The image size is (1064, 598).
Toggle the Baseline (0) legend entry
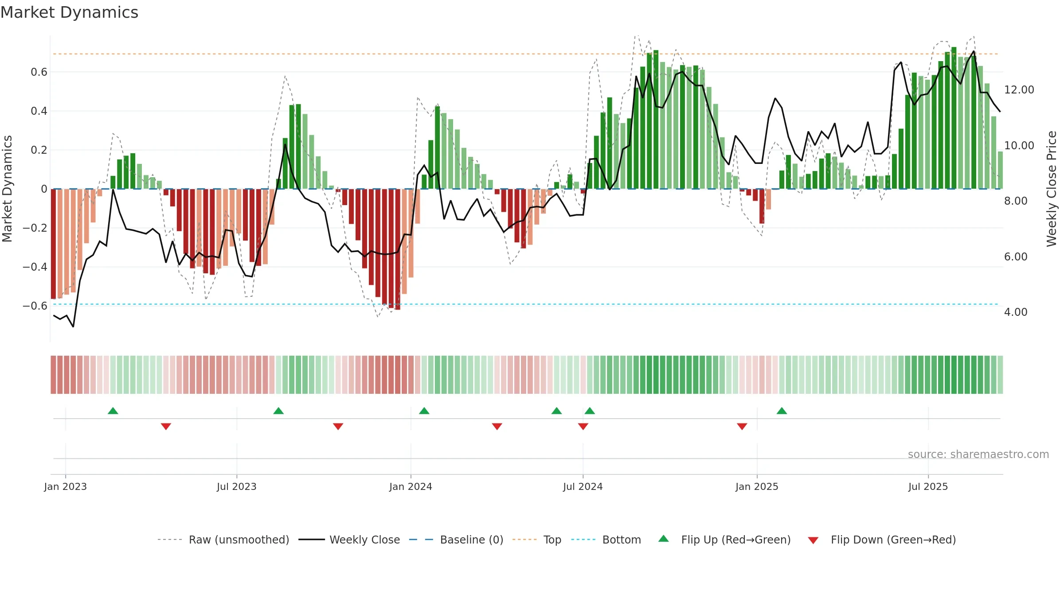click(456, 540)
